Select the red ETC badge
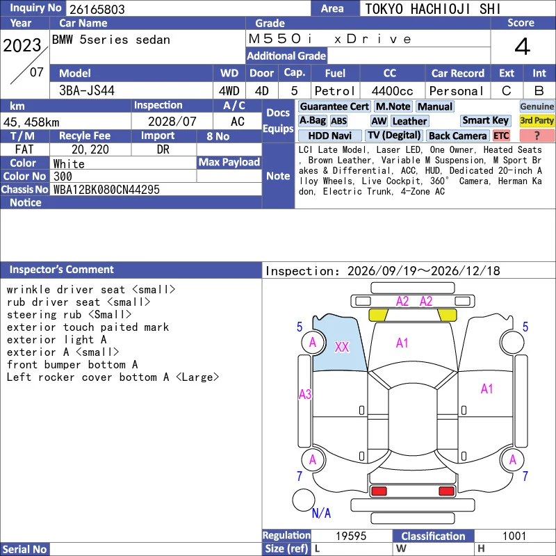This screenshot has height=556, width=556. pyautogui.click(x=501, y=136)
